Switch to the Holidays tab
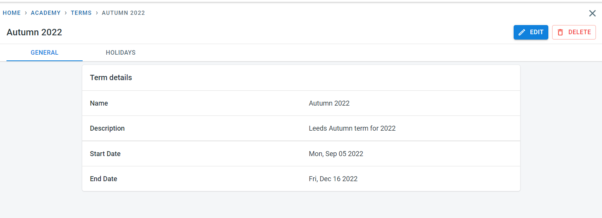 (x=120, y=52)
